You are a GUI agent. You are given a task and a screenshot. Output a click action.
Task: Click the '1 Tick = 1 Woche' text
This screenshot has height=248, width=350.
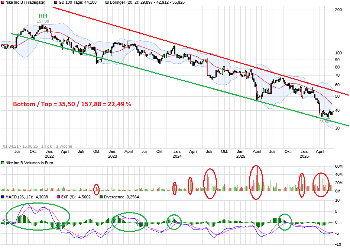[57, 146]
